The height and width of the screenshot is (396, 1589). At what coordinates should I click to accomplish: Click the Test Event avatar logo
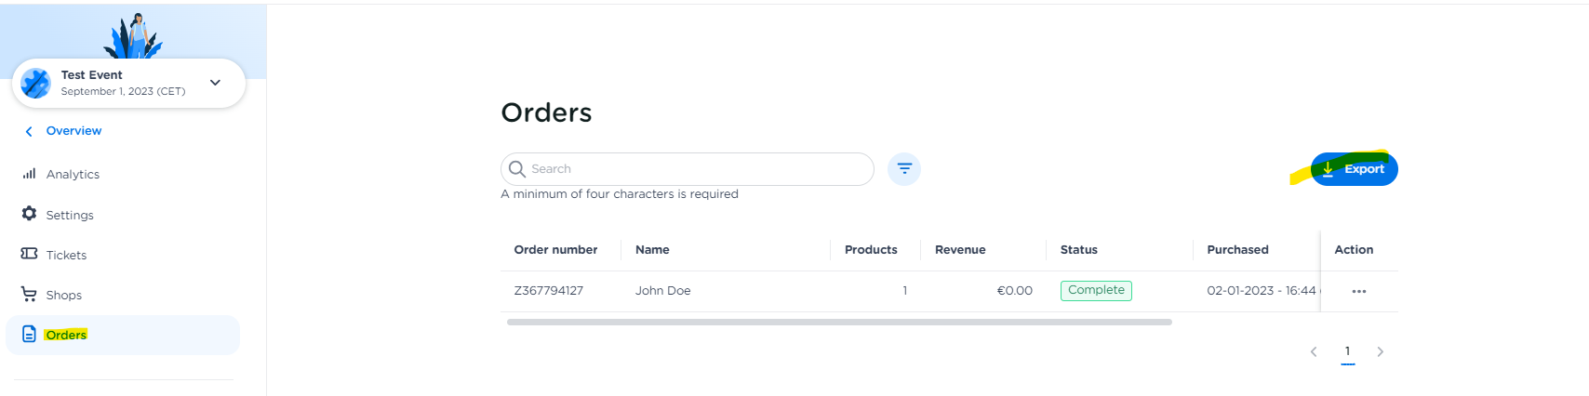[36, 84]
